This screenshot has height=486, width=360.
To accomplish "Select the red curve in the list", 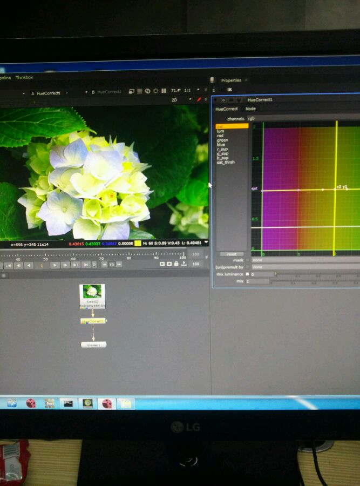I will point(220,136).
